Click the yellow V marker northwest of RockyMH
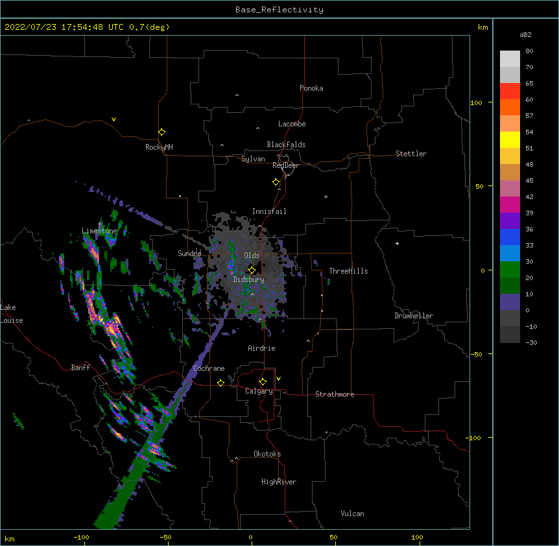559x546 pixels. (x=113, y=119)
